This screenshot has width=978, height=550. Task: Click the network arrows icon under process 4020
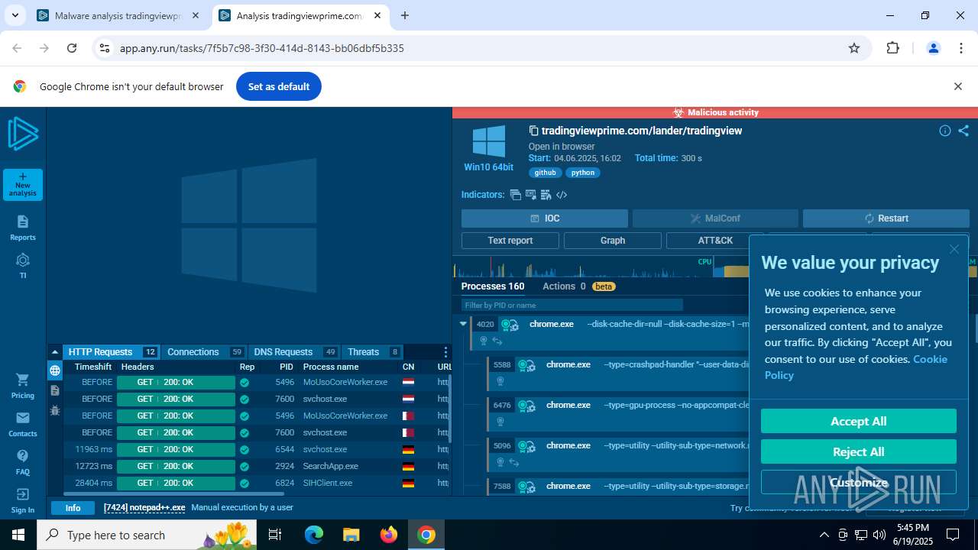coord(497,341)
